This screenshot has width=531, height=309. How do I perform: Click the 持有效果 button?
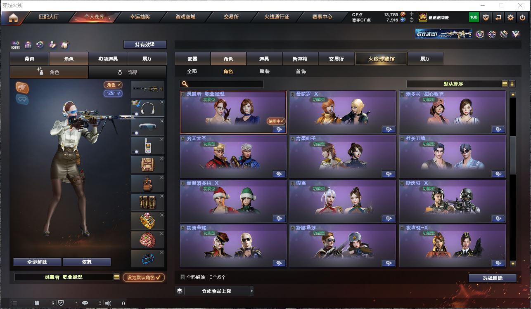pyautogui.click(x=145, y=44)
